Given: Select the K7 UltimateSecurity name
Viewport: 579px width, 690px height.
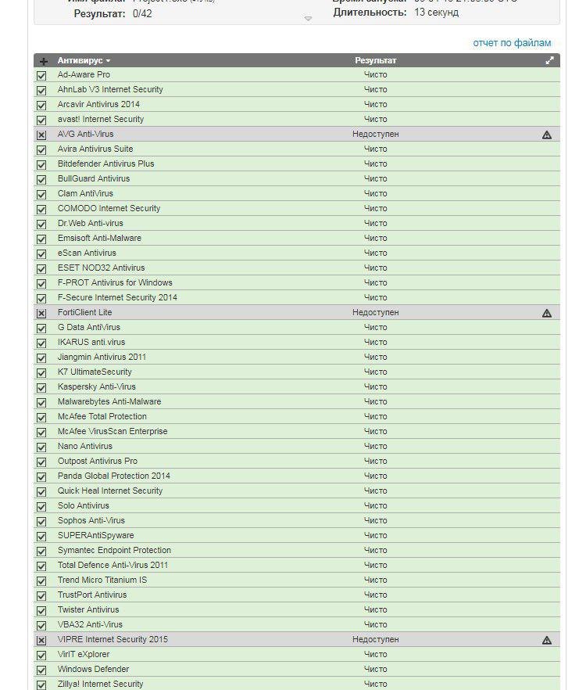Looking at the screenshot, I should (95, 372).
